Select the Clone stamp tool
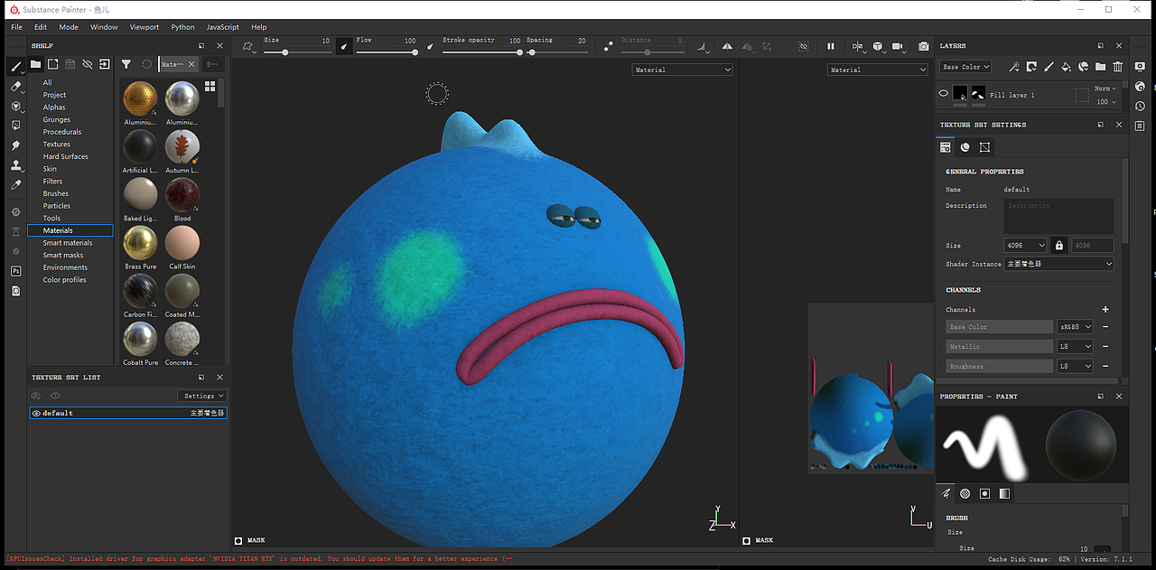 (x=15, y=165)
